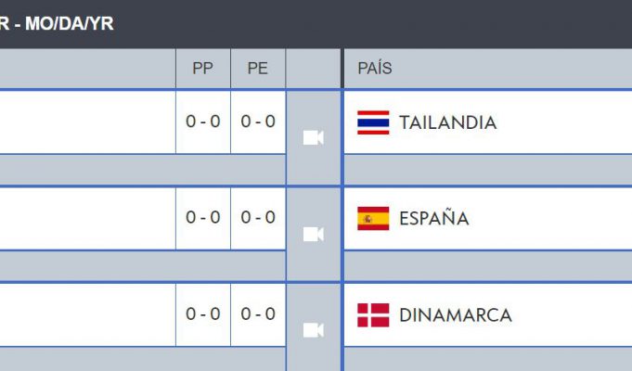Click the video camera icon in Dinamarca row
The width and height of the screenshot is (632, 371).
[313, 330]
